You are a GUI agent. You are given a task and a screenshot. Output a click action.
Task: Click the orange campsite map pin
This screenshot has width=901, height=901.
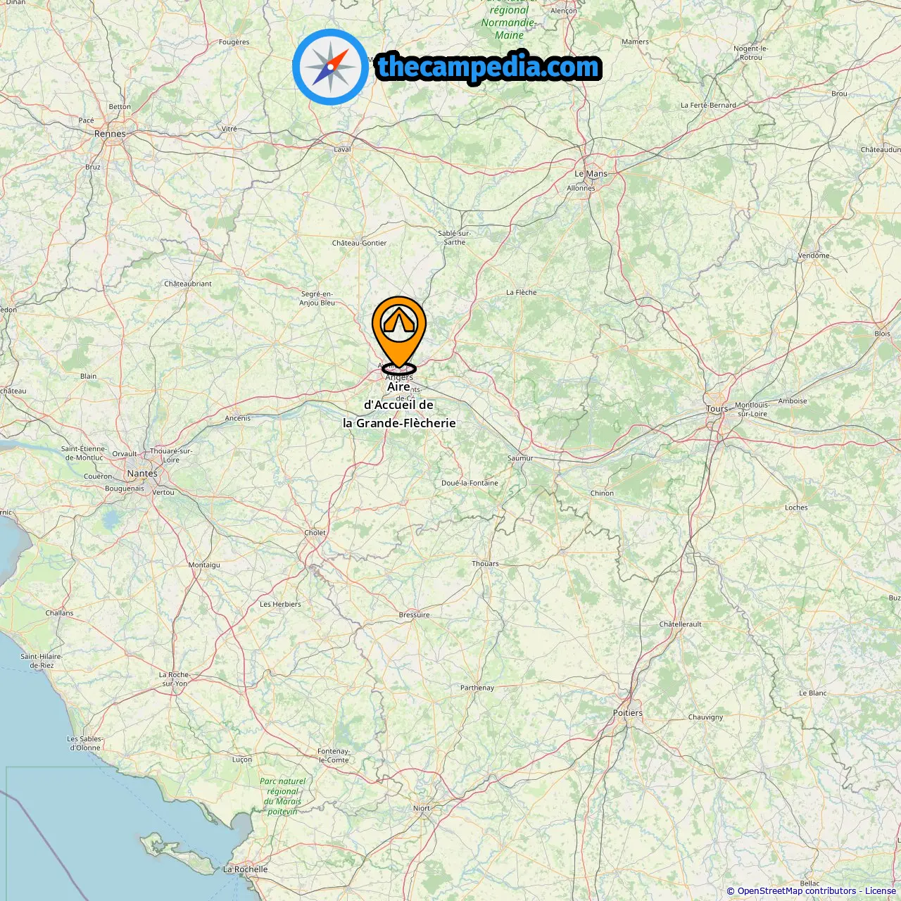pos(399,332)
